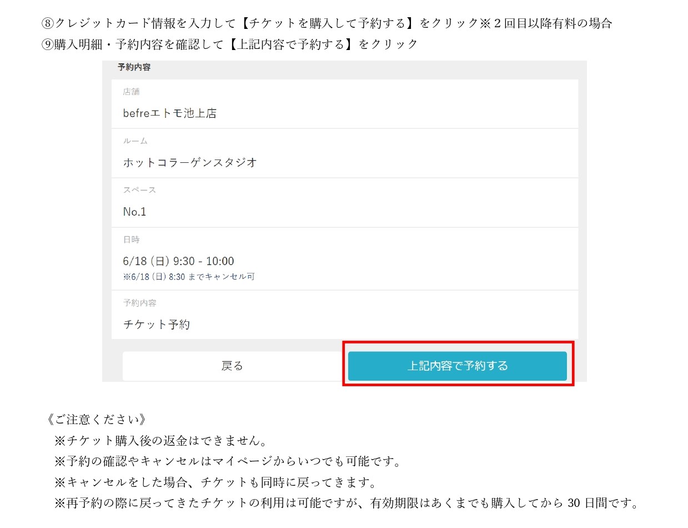This screenshot has height=528, width=688.
Task: Click the bold 予約内容 panel heading
Action: pos(134,67)
